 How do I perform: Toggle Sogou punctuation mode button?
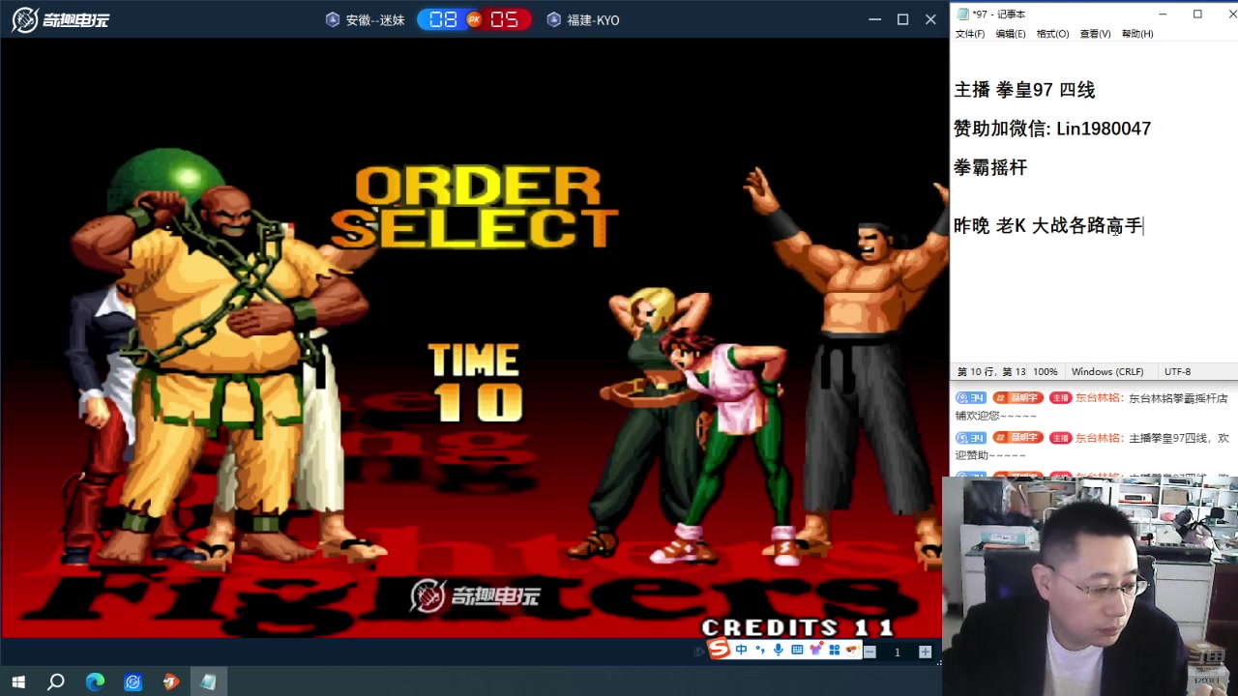click(x=760, y=651)
